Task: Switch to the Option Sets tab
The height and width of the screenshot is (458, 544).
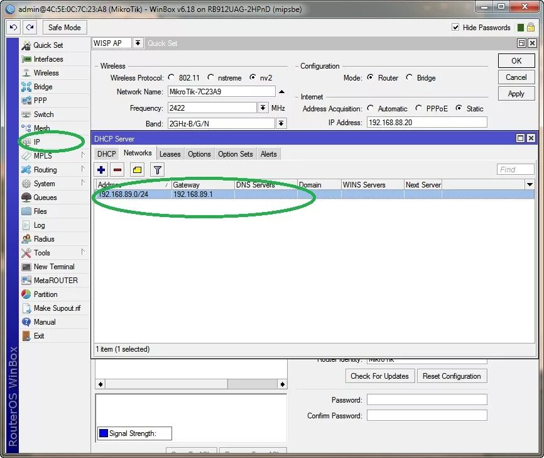Action: tap(235, 154)
